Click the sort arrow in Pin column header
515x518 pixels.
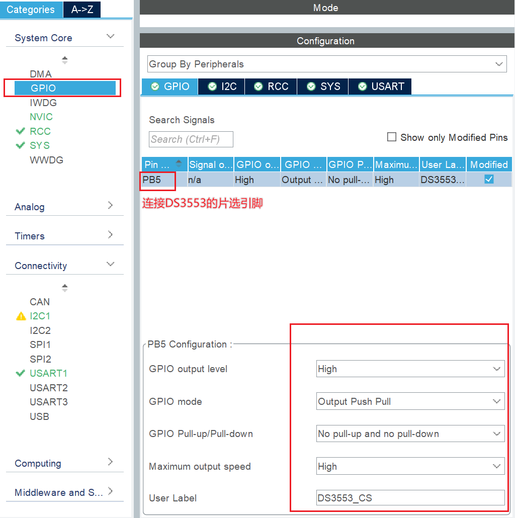pos(179,164)
